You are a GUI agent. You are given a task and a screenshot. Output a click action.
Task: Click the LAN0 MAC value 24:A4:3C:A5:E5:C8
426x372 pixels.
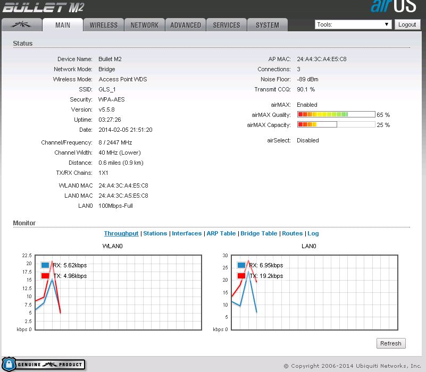pos(123,196)
